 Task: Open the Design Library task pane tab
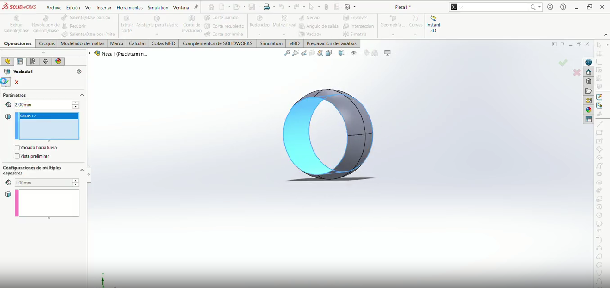coord(588,81)
